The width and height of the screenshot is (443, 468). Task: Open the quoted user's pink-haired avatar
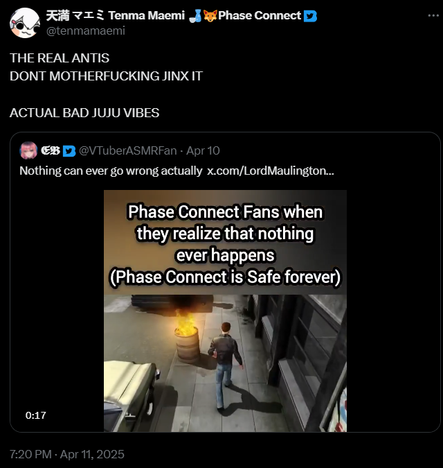pos(28,150)
